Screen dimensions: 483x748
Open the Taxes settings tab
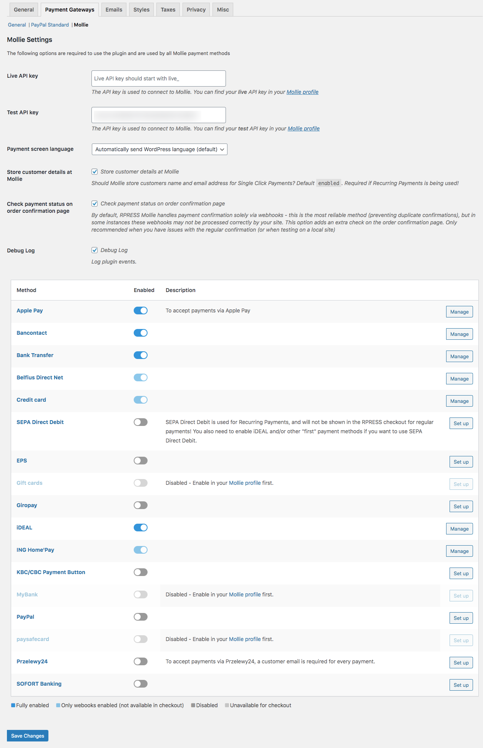[x=168, y=10]
